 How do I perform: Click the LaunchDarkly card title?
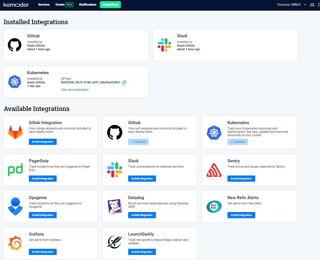click(x=141, y=234)
